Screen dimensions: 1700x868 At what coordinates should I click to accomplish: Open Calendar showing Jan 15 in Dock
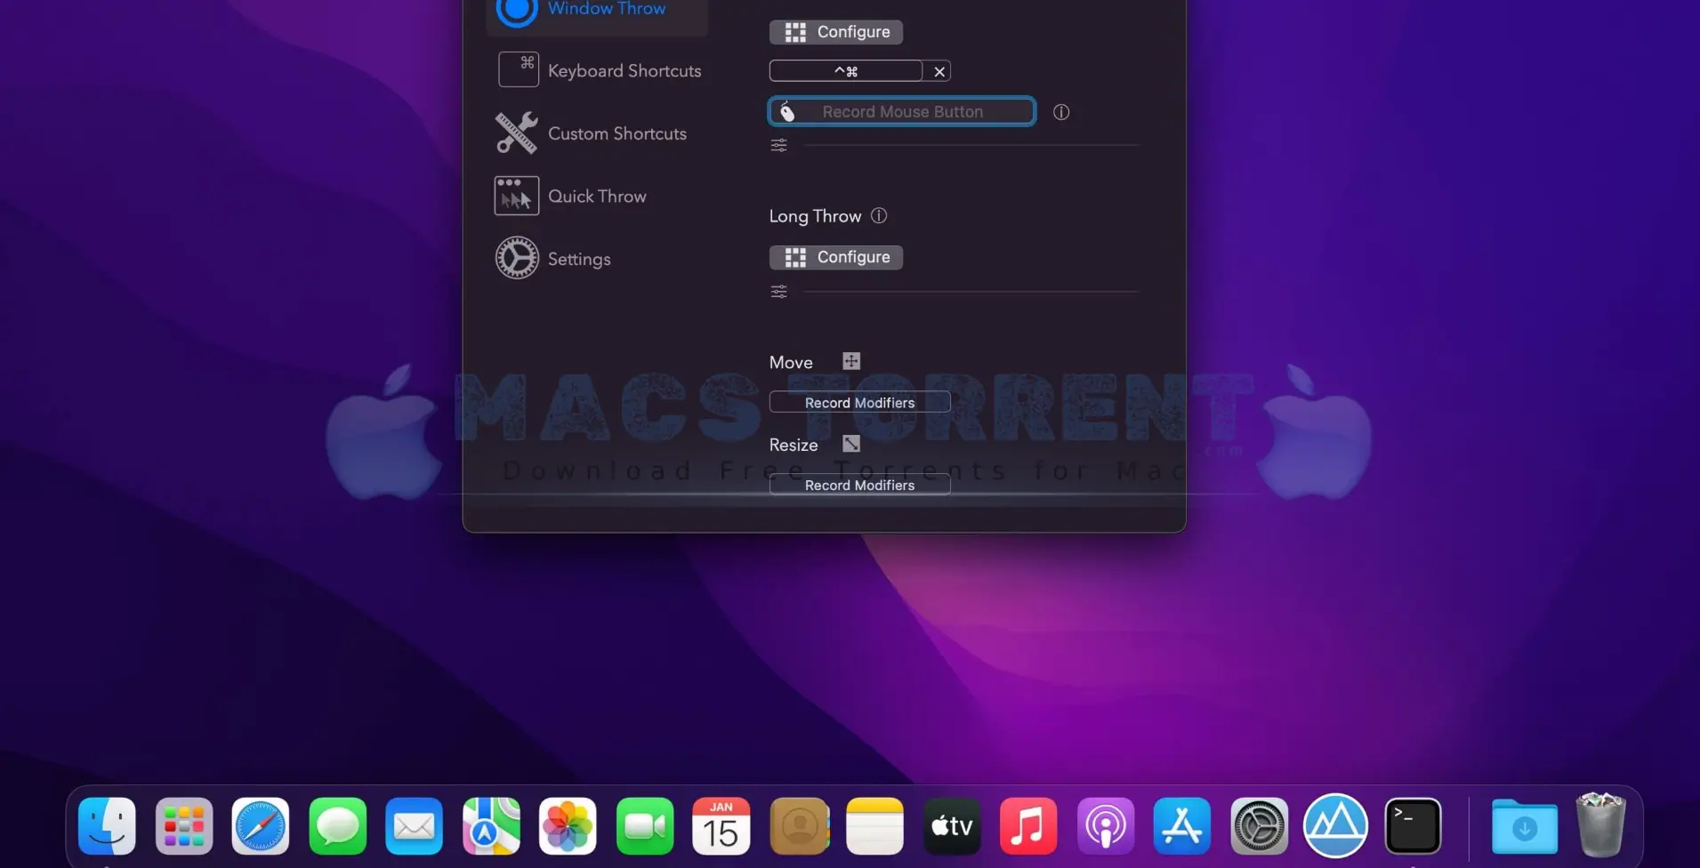tap(721, 826)
